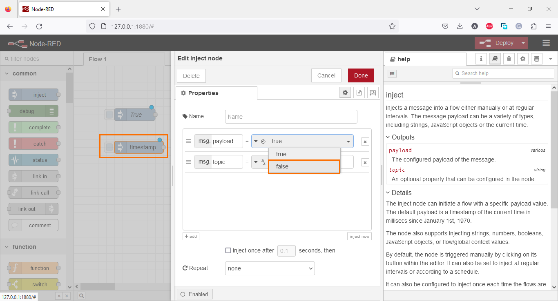The width and height of the screenshot is (558, 301).
Task: Collapse the Outputs help section
Action: pos(400,137)
